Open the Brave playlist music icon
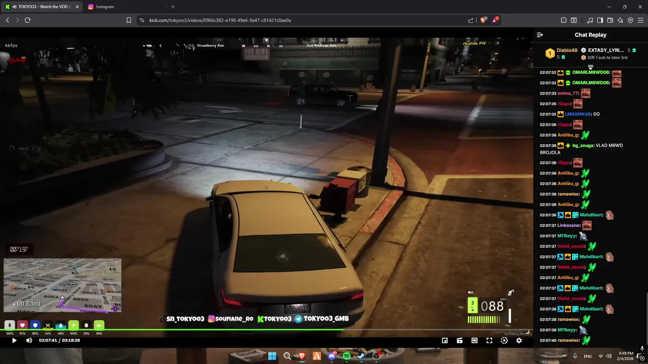The height and width of the screenshot is (364, 648). pyautogui.click(x=590, y=20)
